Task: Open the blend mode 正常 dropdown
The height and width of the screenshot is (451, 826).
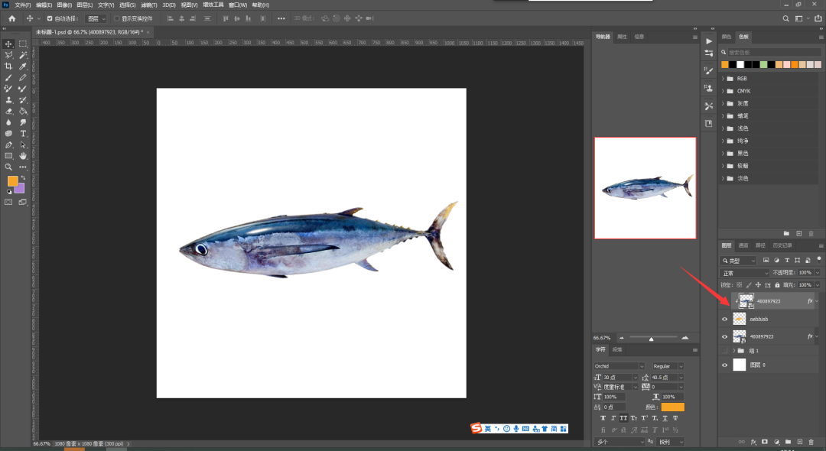Action: [746, 273]
